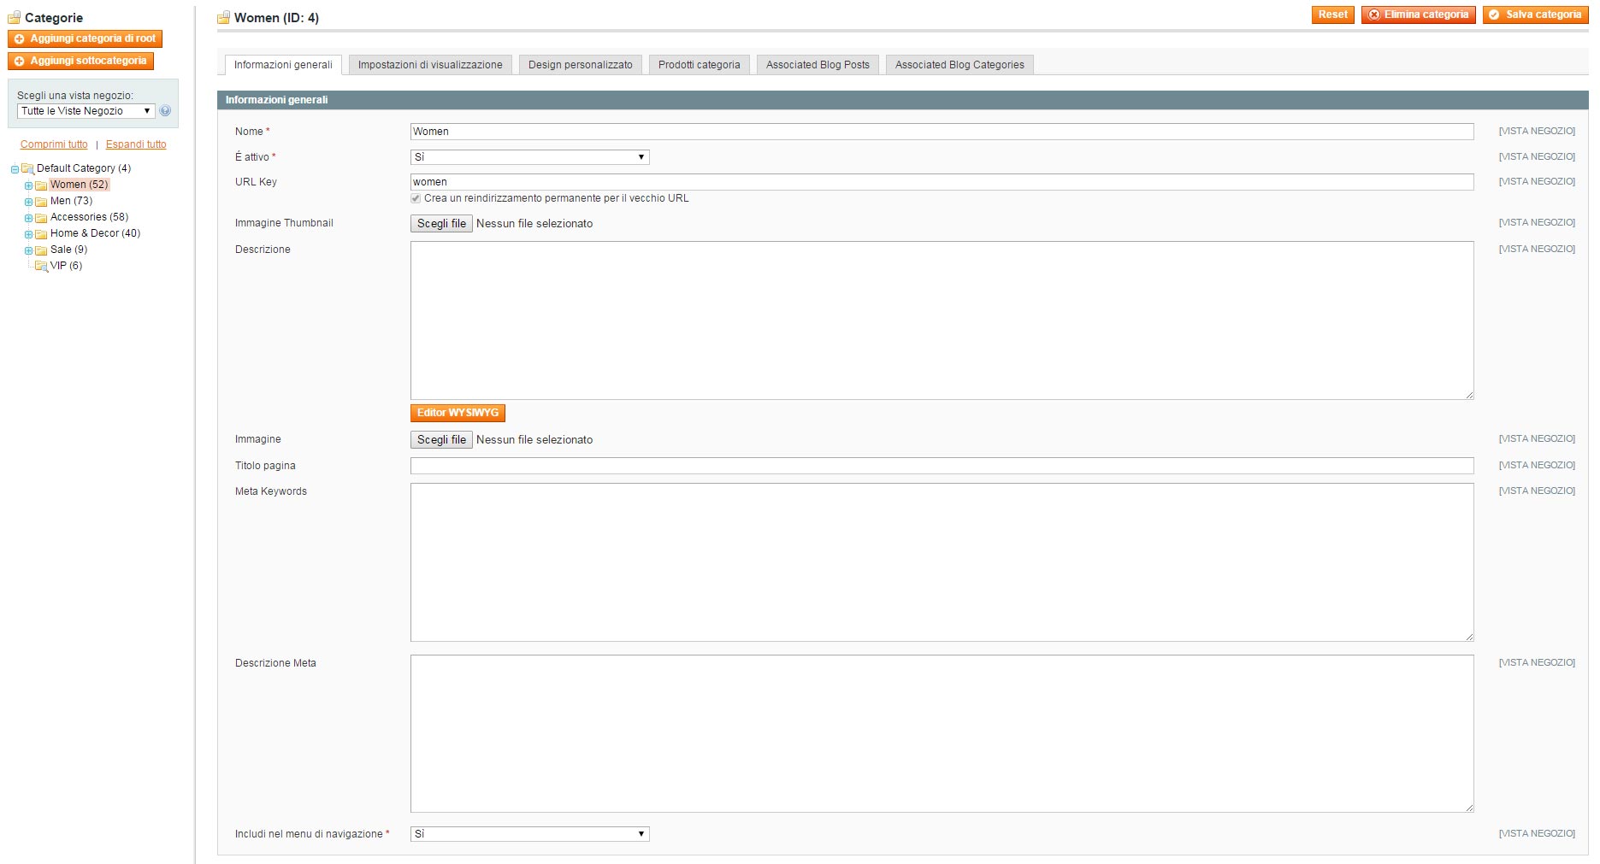Image resolution: width=1600 pixels, height=864 pixels.
Task: Click the Sale category folder icon
Action: 41,250
